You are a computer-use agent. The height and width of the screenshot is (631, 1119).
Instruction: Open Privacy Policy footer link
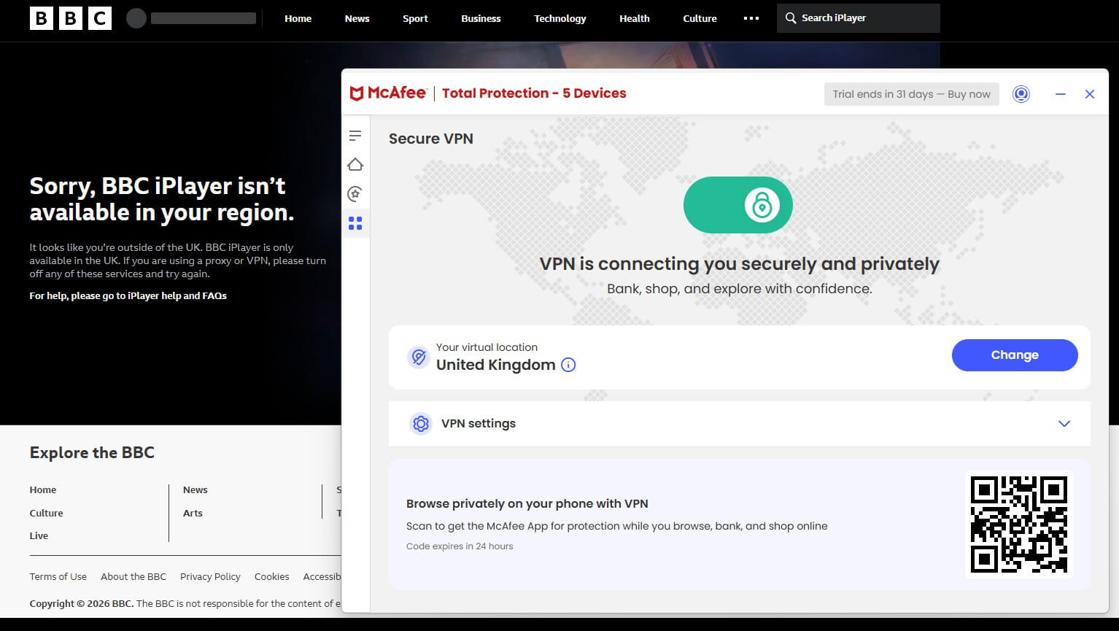coord(210,576)
